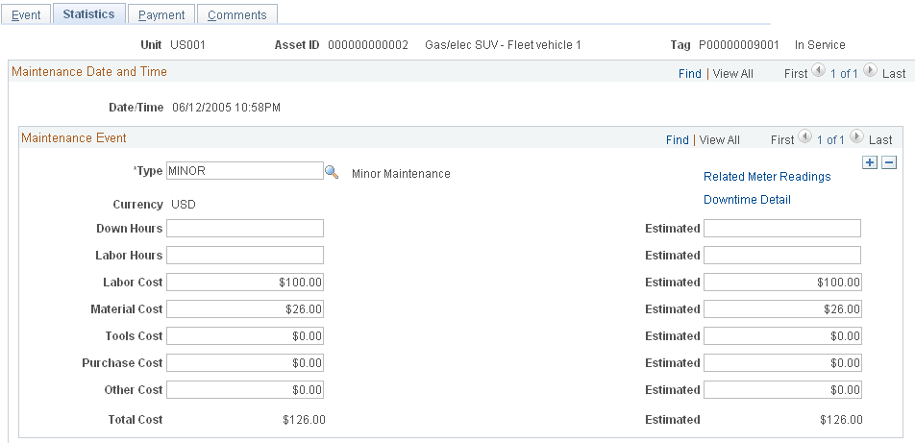Screen dimensions: 915x443
Task: Click the Other Cost input field
Action: pos(244,389)
